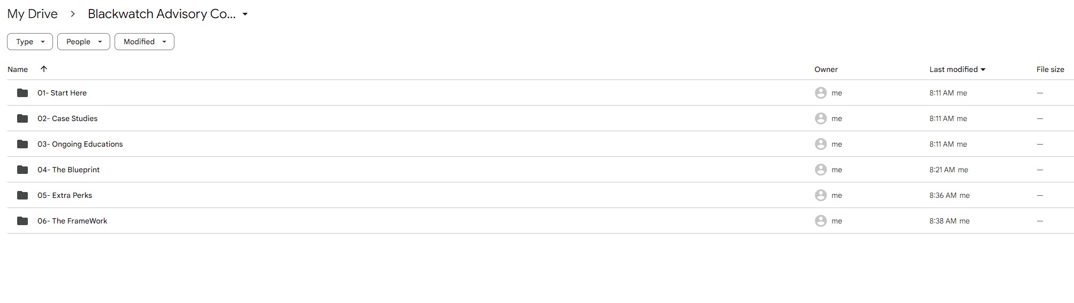Open the Modified filter dropdown
Screen dimensions: 1074x303
(x=144, y=42)
